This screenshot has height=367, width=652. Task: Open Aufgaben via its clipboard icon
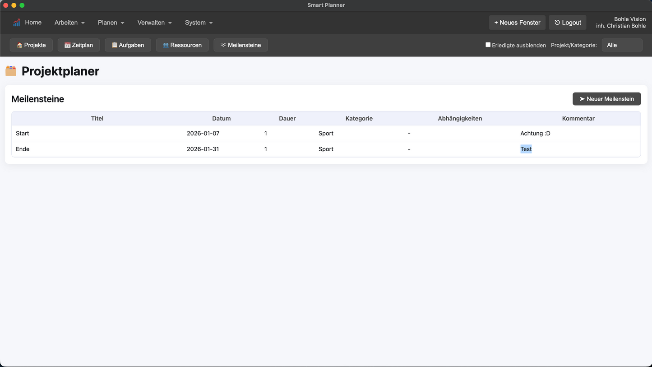pos(114,45)
